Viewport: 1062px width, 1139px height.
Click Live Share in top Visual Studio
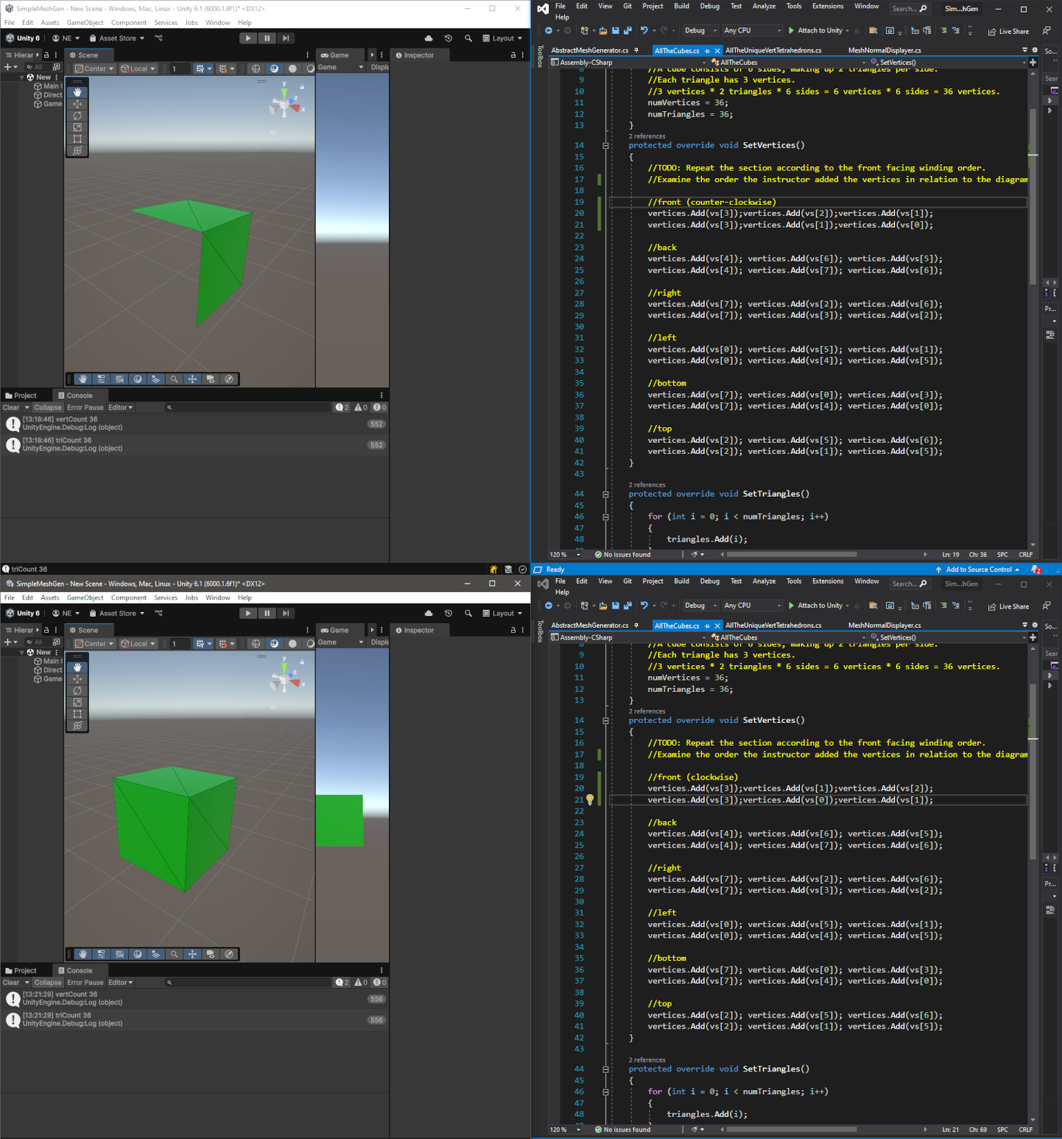(1008, 31)
